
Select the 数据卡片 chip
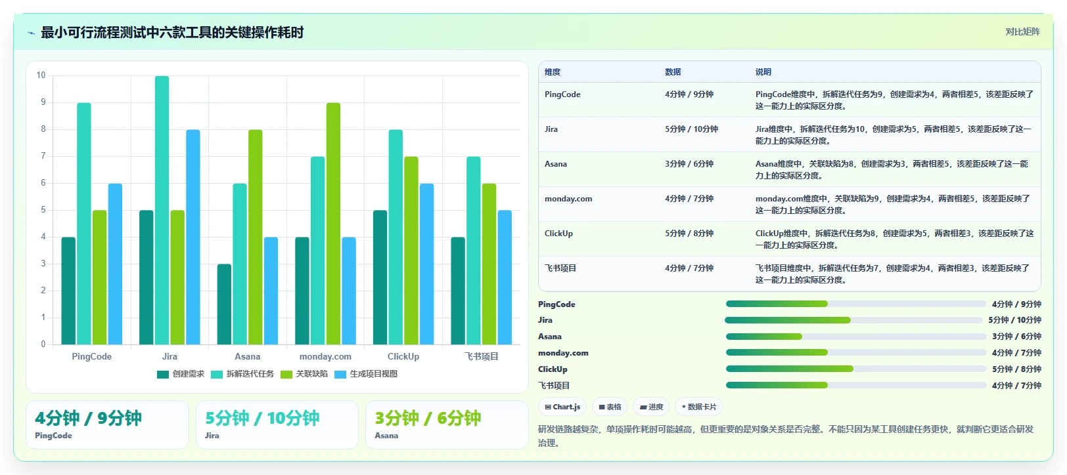click(x=699, y=407)
